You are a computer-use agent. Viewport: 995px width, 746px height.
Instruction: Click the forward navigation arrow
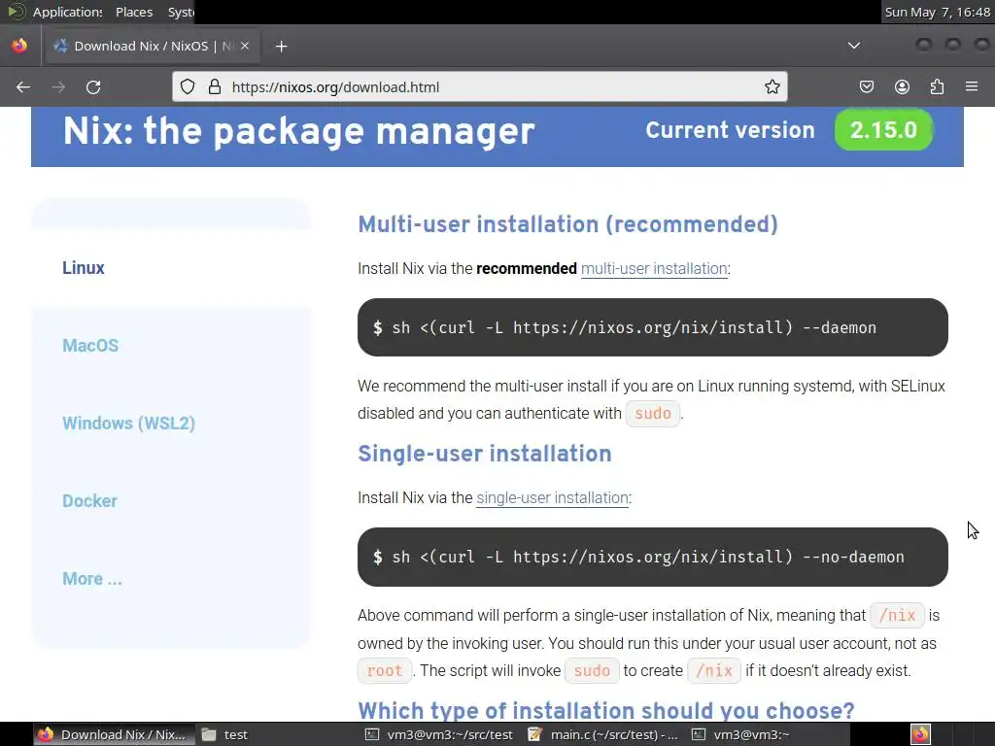pos(58,86)
